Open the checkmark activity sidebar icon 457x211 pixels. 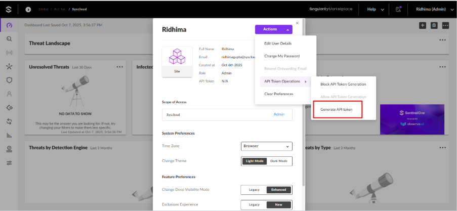pos(9,149)
